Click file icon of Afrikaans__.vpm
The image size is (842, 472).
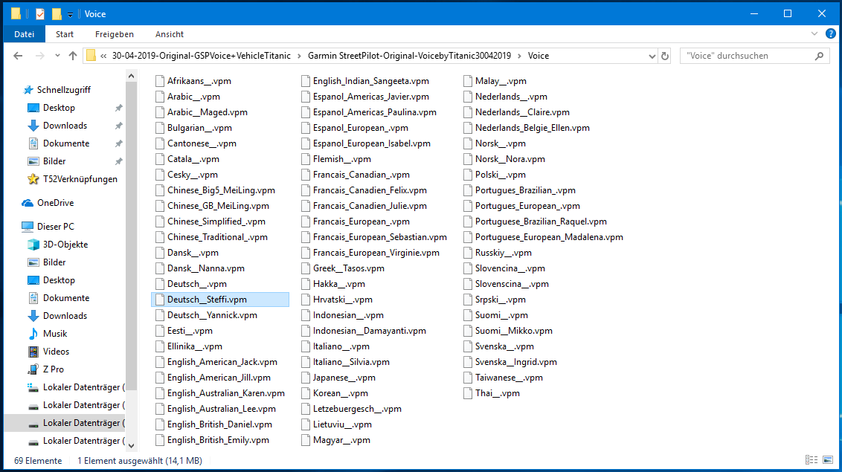click(x=159, y=81)
